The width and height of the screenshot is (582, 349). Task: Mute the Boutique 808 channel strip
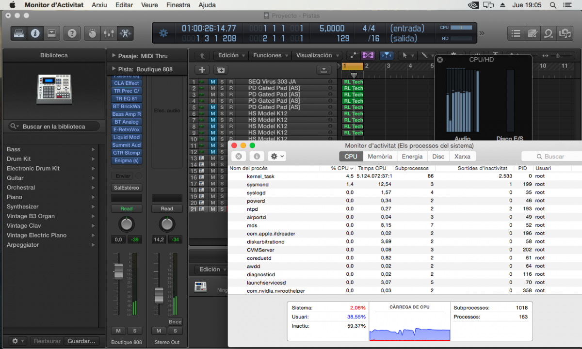click(x=118, y=331)
